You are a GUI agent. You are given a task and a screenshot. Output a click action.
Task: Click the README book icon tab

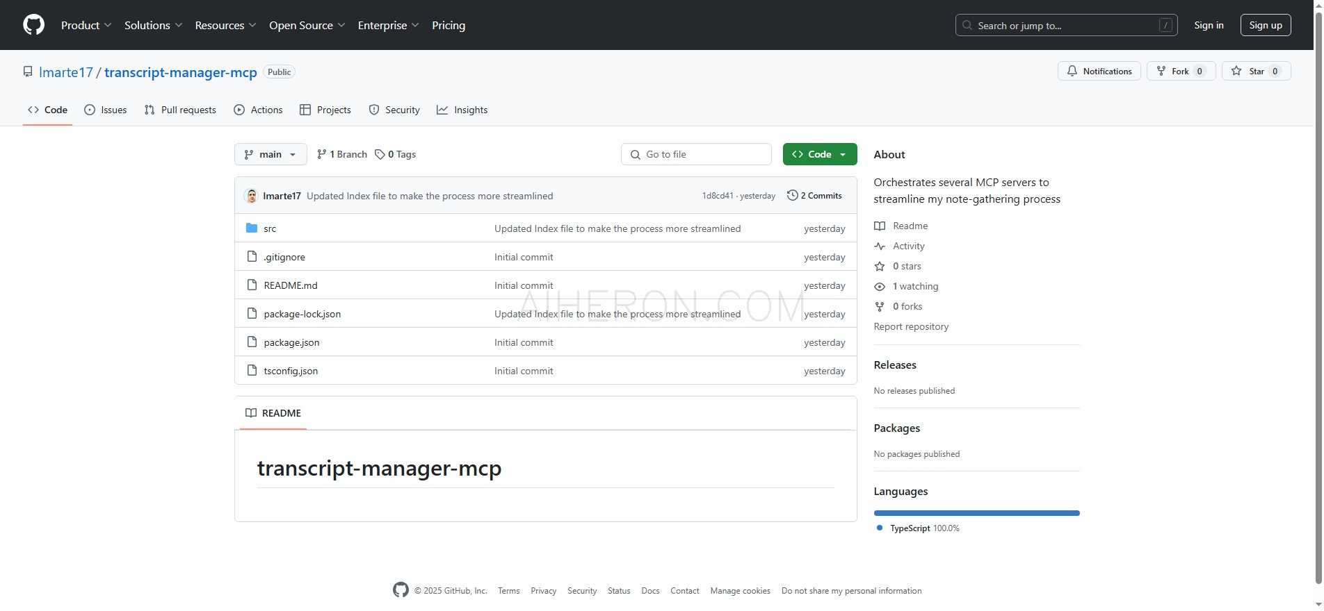tap(251, 413)
